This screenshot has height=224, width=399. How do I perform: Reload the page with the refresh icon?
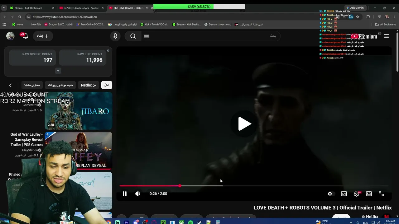pos(20,17)
